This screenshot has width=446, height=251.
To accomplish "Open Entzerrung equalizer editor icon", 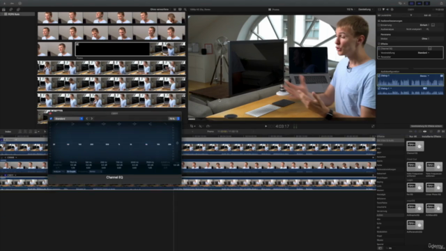I will click(x=433, y=25).
